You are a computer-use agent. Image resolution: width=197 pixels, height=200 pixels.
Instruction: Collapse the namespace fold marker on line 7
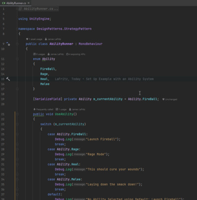[17, 29]
